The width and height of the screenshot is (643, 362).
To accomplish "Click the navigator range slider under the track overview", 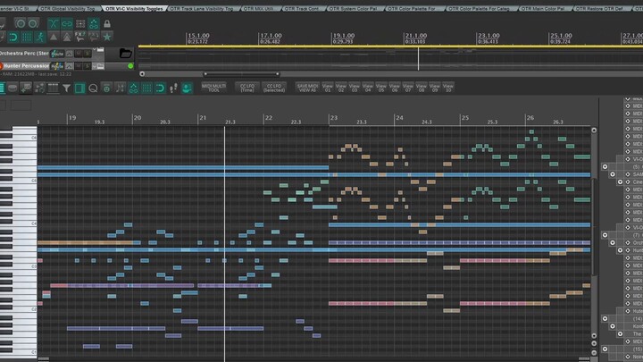I will [x=241, y=74].
